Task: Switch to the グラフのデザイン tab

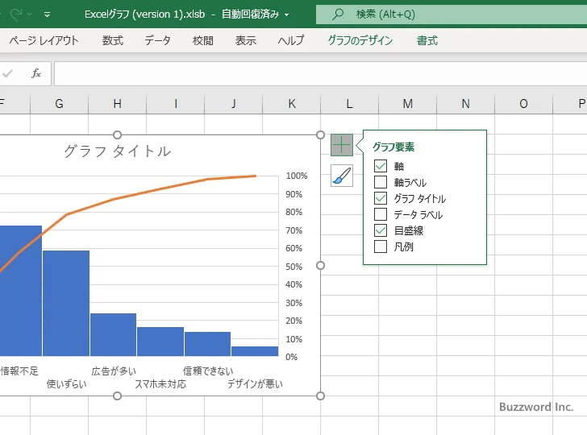Action: (x=360, y=40)
